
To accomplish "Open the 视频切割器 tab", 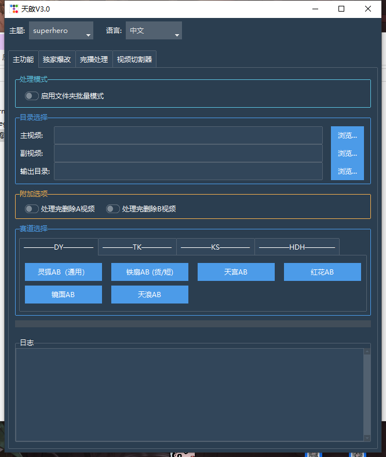I will (x=134, y=59).
